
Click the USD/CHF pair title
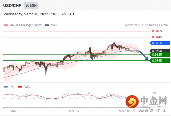point(12,6)
